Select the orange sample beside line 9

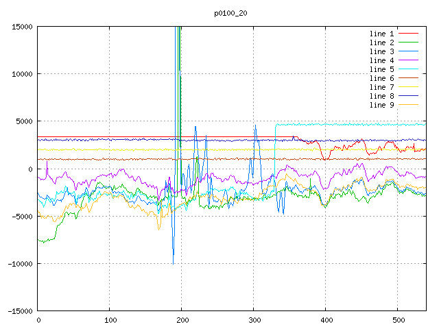(x=408, y=105)
